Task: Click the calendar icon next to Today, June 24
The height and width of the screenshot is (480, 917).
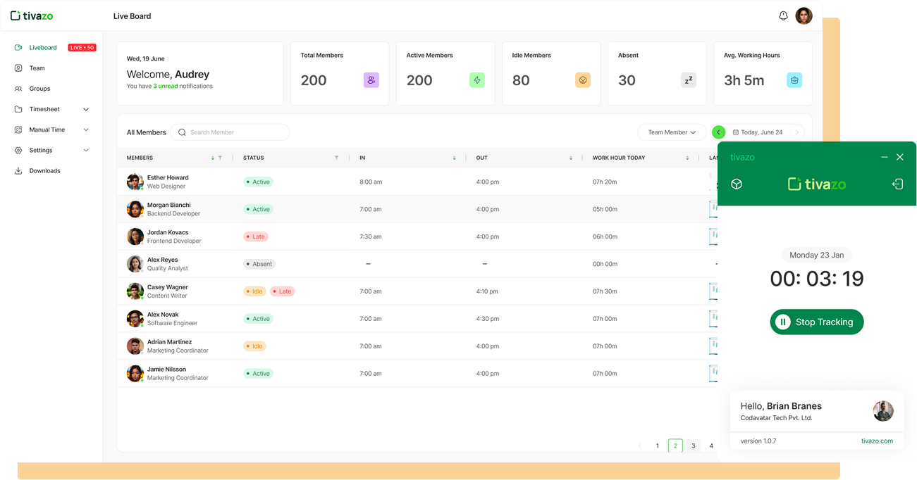Action: pos(735,132)
